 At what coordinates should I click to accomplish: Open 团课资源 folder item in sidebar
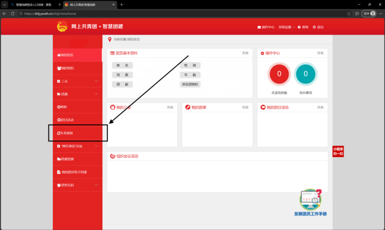coord(77,159)
